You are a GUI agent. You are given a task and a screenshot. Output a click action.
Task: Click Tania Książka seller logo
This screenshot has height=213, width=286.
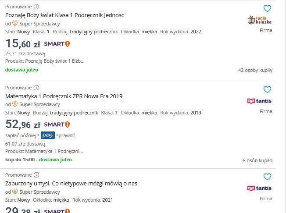(x=260, y=20)
